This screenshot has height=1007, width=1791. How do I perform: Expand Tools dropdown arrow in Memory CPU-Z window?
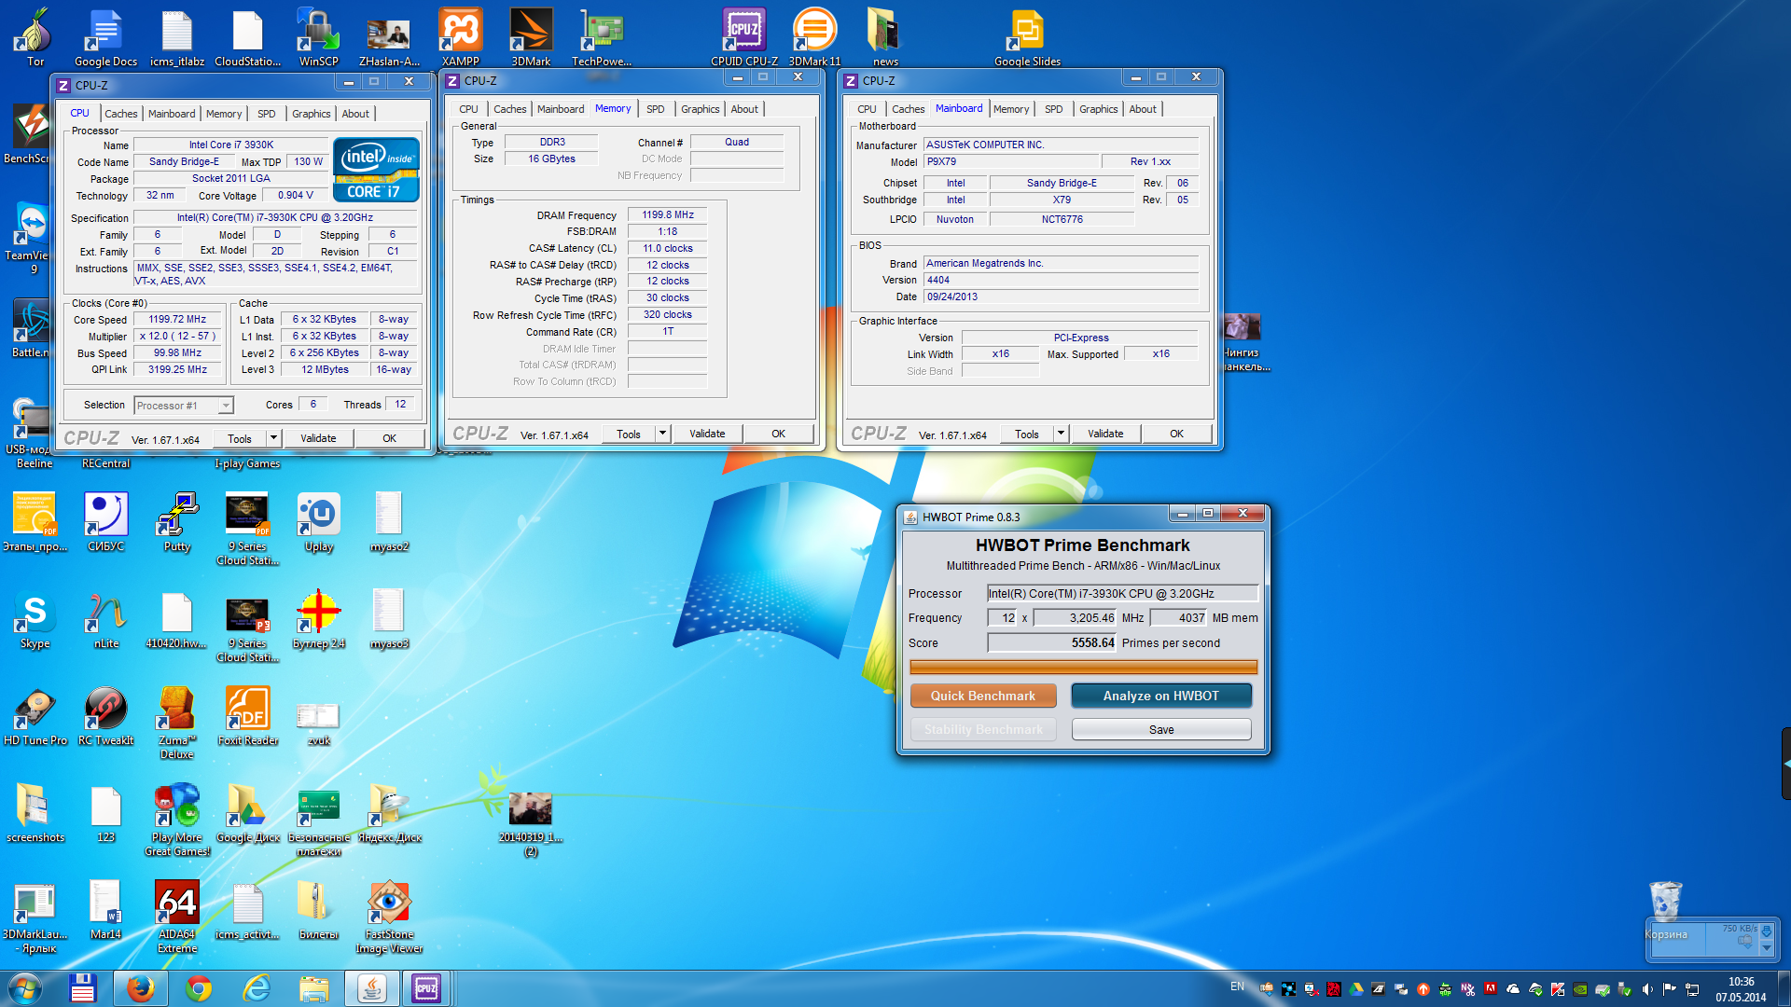(662, 434)
